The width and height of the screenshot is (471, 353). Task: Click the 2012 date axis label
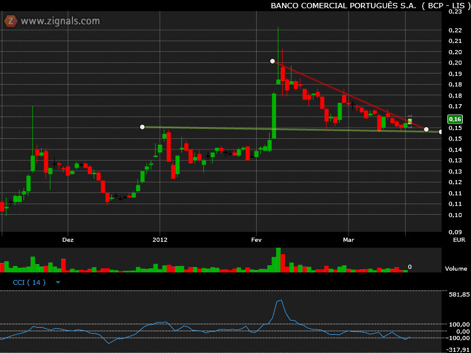coord(160,240)
